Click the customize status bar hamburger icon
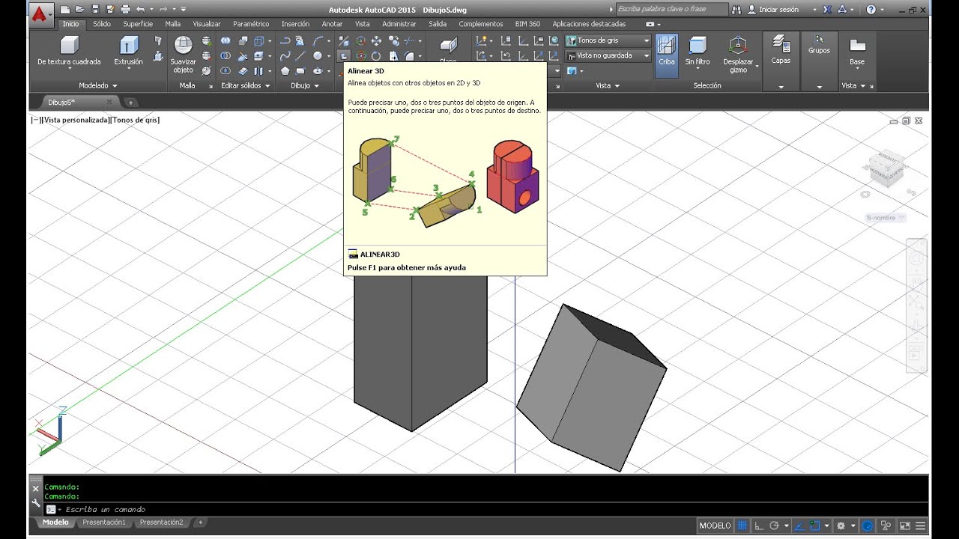Image resolution: width=959 pixels, height=539 pixels. click(x=921, y=526)
